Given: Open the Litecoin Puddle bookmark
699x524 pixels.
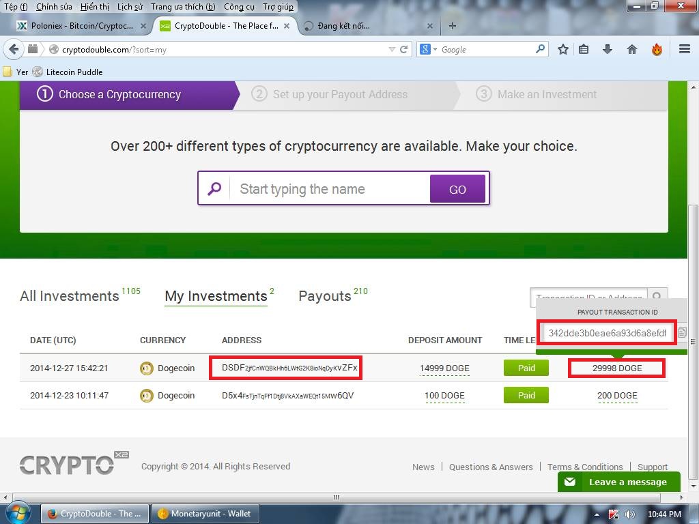Looking at the screenshot, I should (x=68, y=72).
